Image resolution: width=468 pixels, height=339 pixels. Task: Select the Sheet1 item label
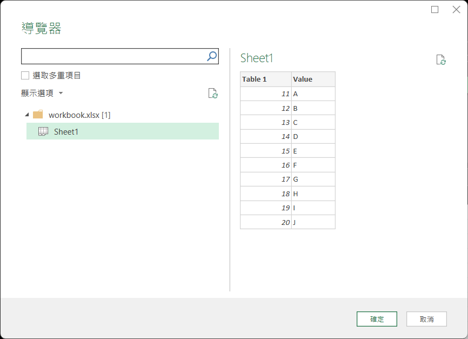tap(66, 131)
